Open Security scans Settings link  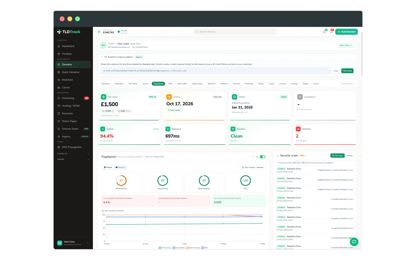[349, 155]
